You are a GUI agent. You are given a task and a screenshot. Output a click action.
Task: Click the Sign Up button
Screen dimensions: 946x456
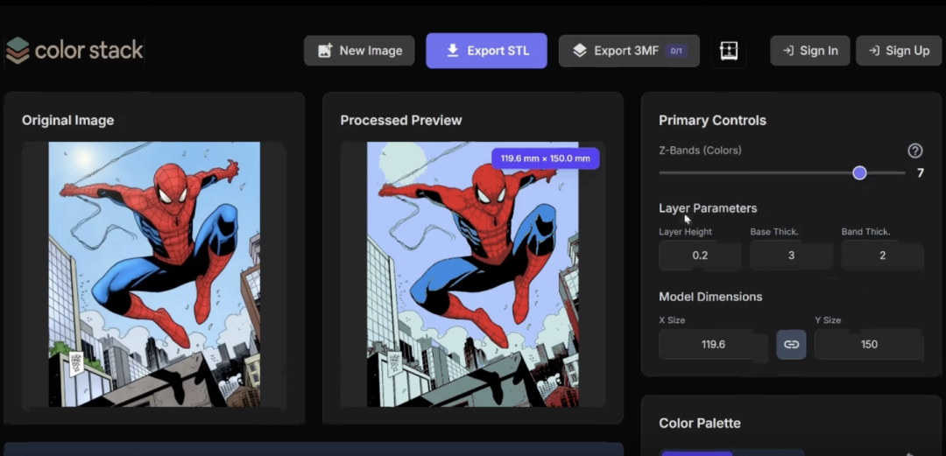(898, 51)
